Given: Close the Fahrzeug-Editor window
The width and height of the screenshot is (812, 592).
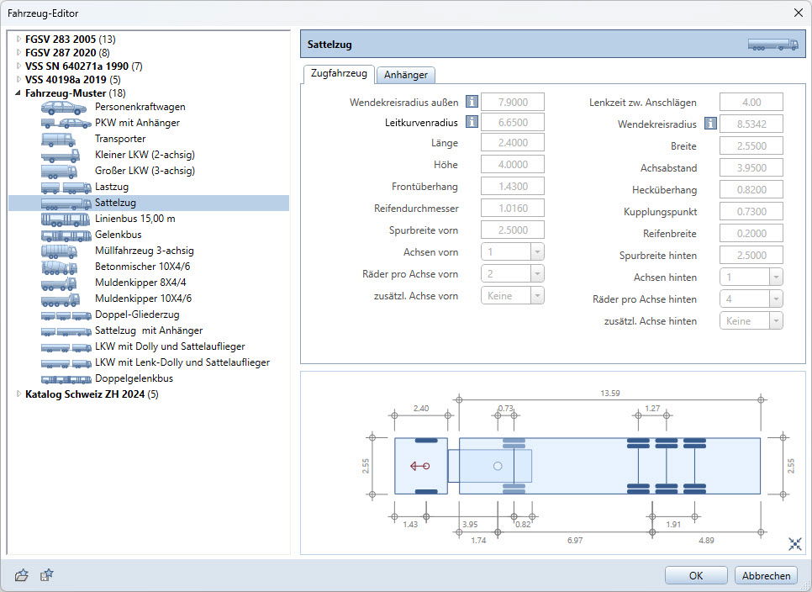Looking at the screenshot, I should [x=799, y=13].
